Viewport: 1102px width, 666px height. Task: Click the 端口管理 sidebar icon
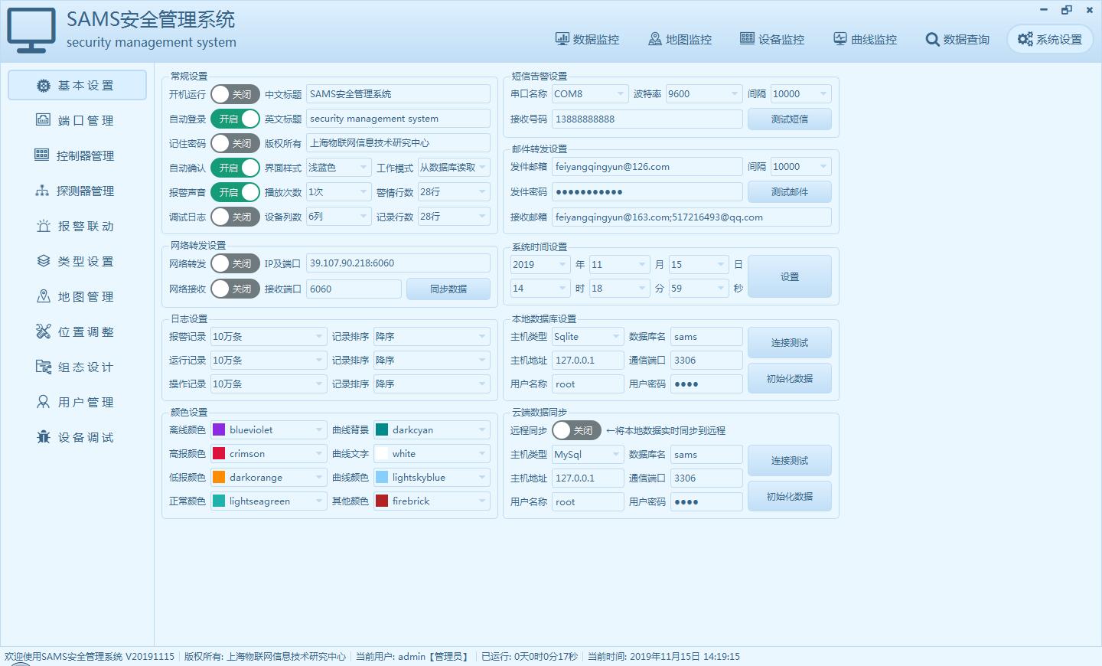[43, 120]
